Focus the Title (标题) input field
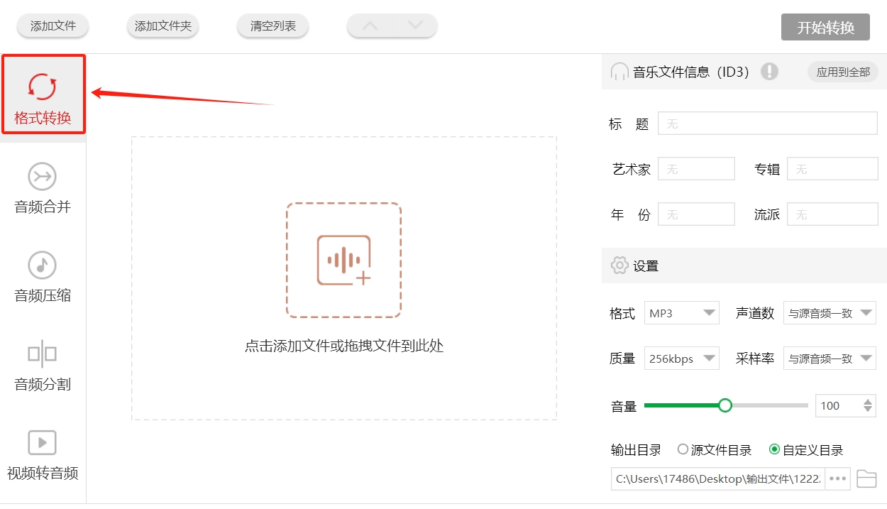Viewport: 887px width, 509px height. 768,124
